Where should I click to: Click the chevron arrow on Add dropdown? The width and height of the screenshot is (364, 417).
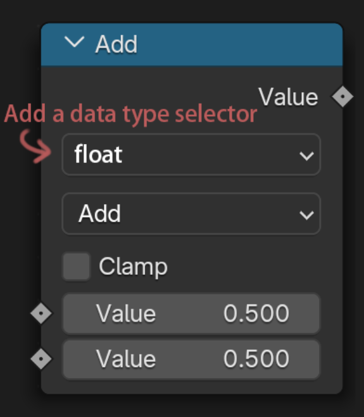(x=306, y=215)
